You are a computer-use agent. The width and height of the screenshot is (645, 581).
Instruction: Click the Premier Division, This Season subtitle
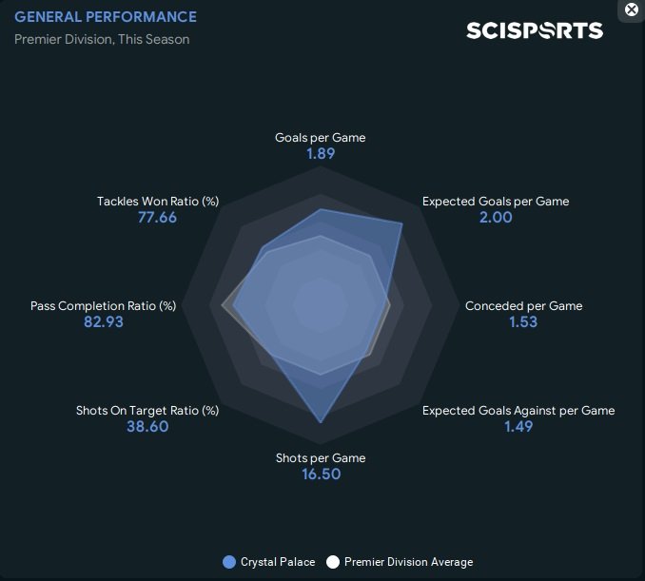(x=102, y=39)
